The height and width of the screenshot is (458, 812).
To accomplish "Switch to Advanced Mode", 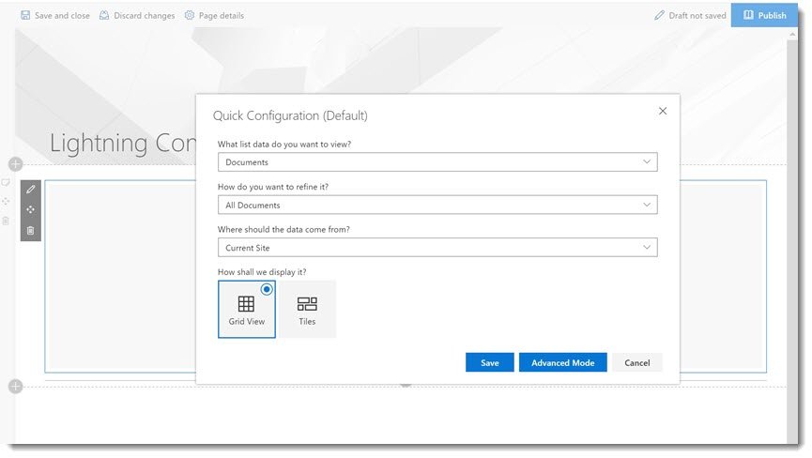I will point(563,363).
